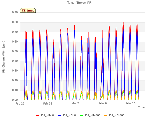This screenshot has height=120, width=160.
Task: Click the 0.70 y-axis tick label
Action: (15, 32)
